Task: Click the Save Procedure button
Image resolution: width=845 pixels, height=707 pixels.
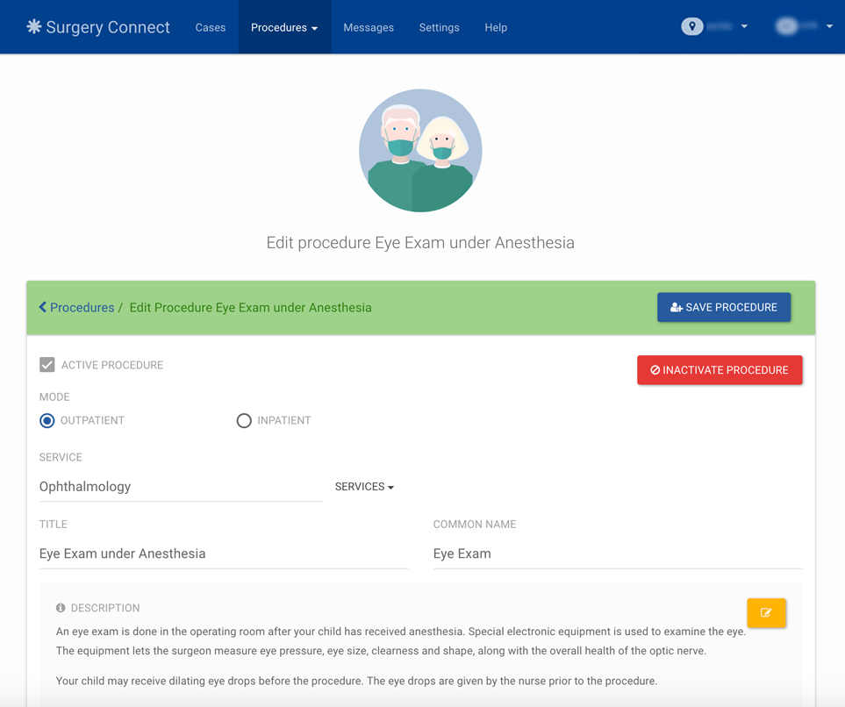Action: (724, 307)
